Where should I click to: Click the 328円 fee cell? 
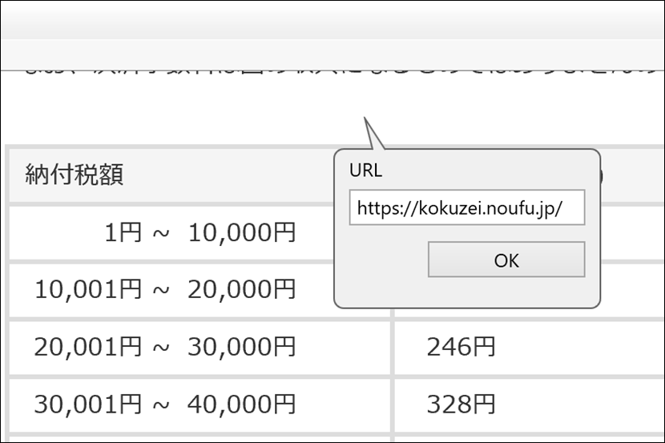(x=529, y=405)
